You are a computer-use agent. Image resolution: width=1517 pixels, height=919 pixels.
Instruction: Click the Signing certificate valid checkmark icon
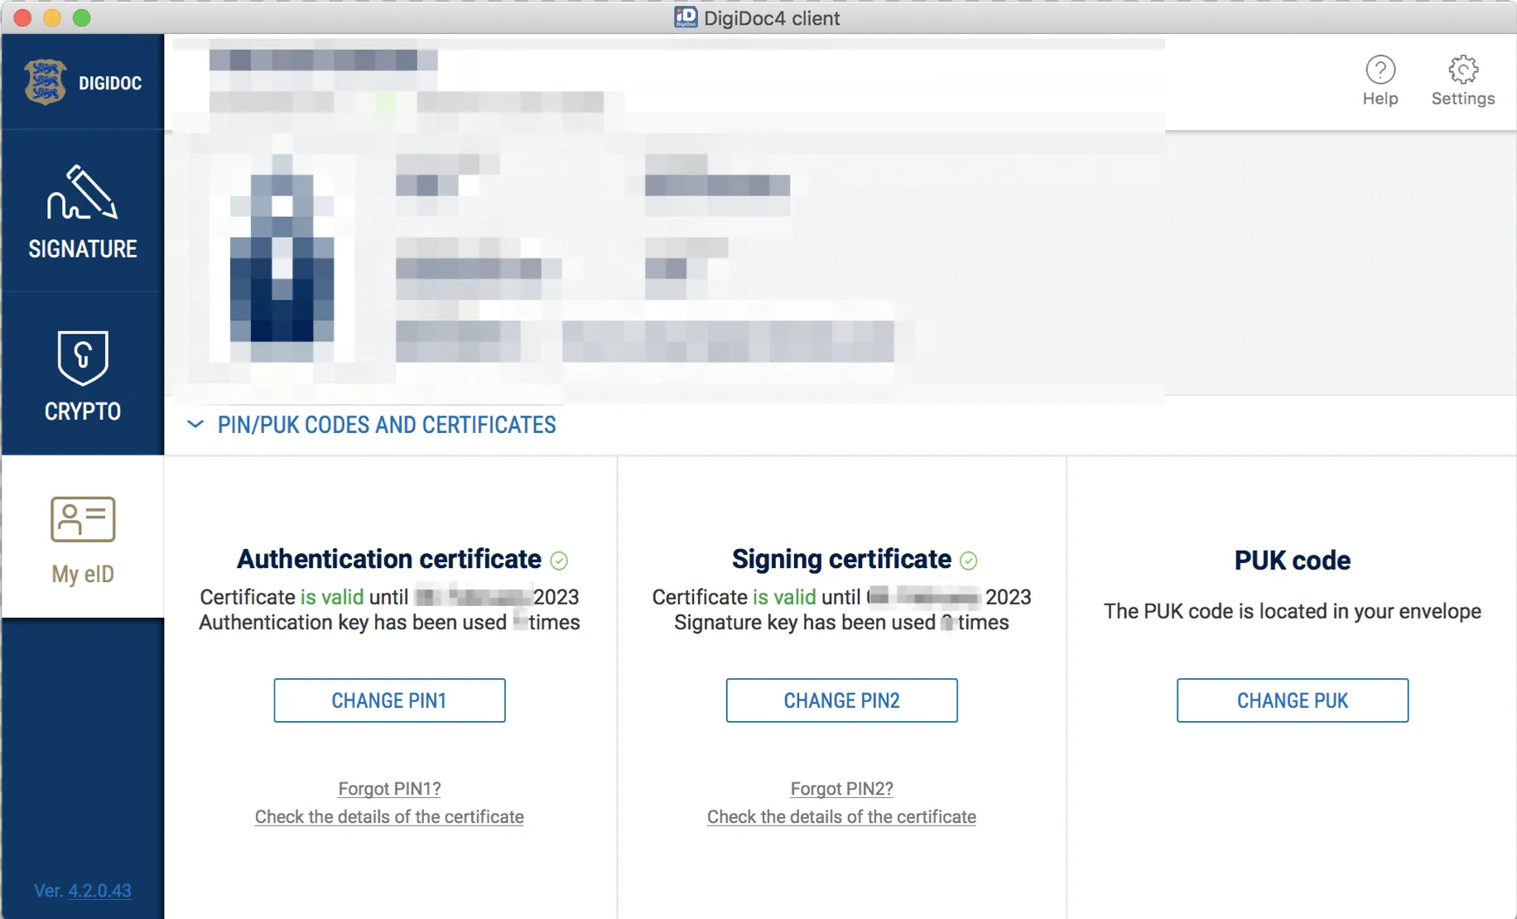[x=969, y=561]
